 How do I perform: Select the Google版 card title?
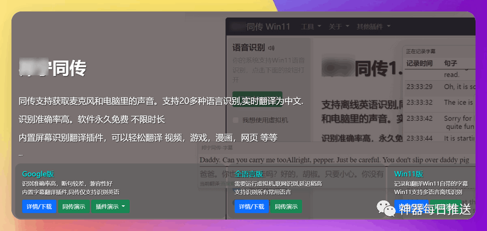[x=38, y=174]
